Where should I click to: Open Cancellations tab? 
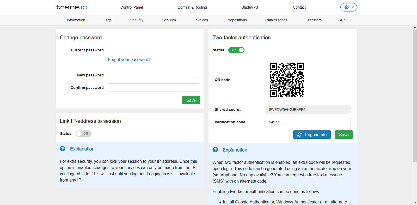click(x=276, y=20)
